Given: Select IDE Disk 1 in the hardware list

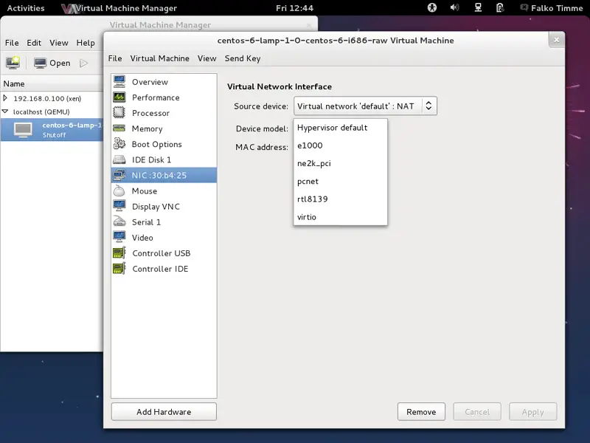Looking at the screenshot, I should pos(164,159).
